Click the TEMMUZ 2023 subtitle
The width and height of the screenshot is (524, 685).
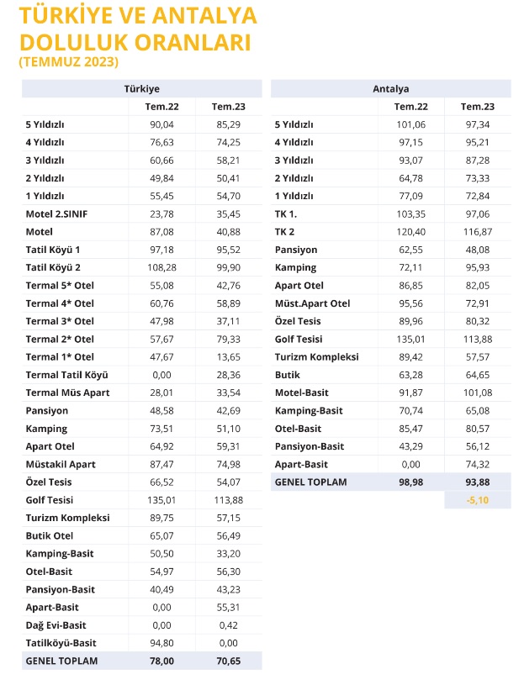(69, 61)
